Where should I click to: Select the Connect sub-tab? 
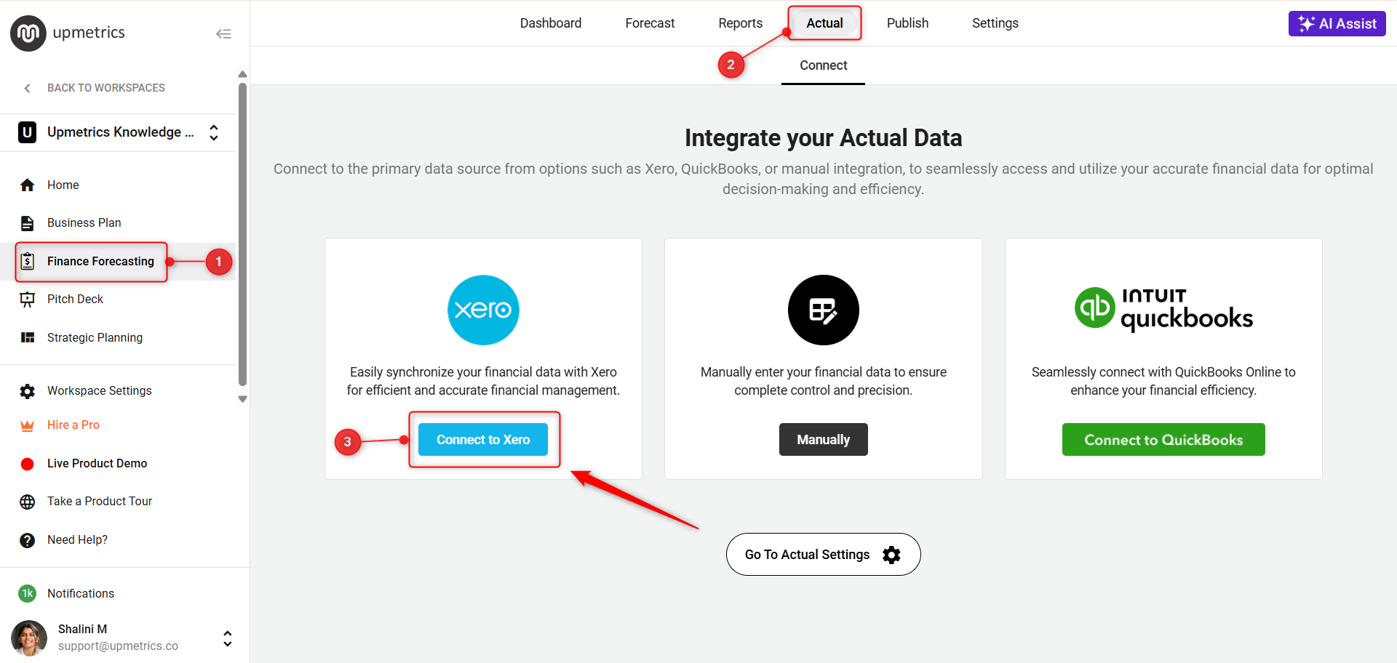point(823,65)
